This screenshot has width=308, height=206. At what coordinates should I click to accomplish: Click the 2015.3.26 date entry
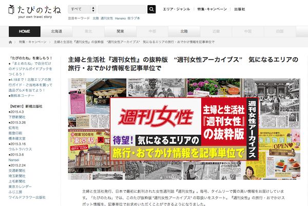tap(17, 123)
